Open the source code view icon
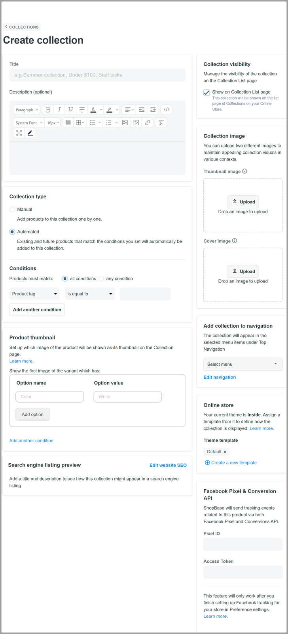The image size is (288, 634). pos(167,110)
